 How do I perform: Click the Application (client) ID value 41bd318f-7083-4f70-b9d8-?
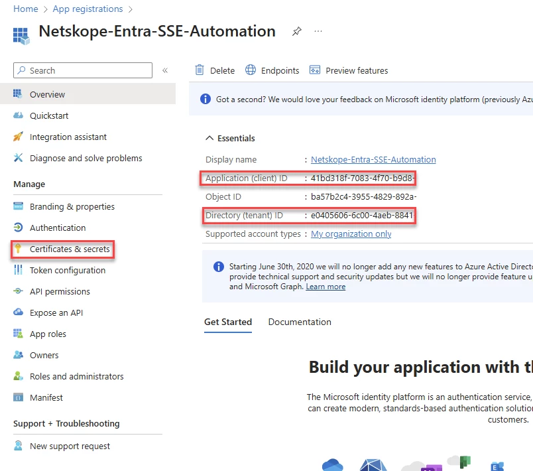click(x=363, y=178)
